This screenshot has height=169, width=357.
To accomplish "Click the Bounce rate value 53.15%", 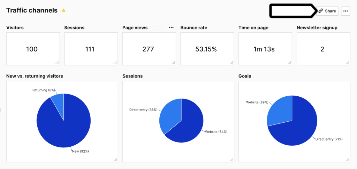I will click(x=206, y=49).
